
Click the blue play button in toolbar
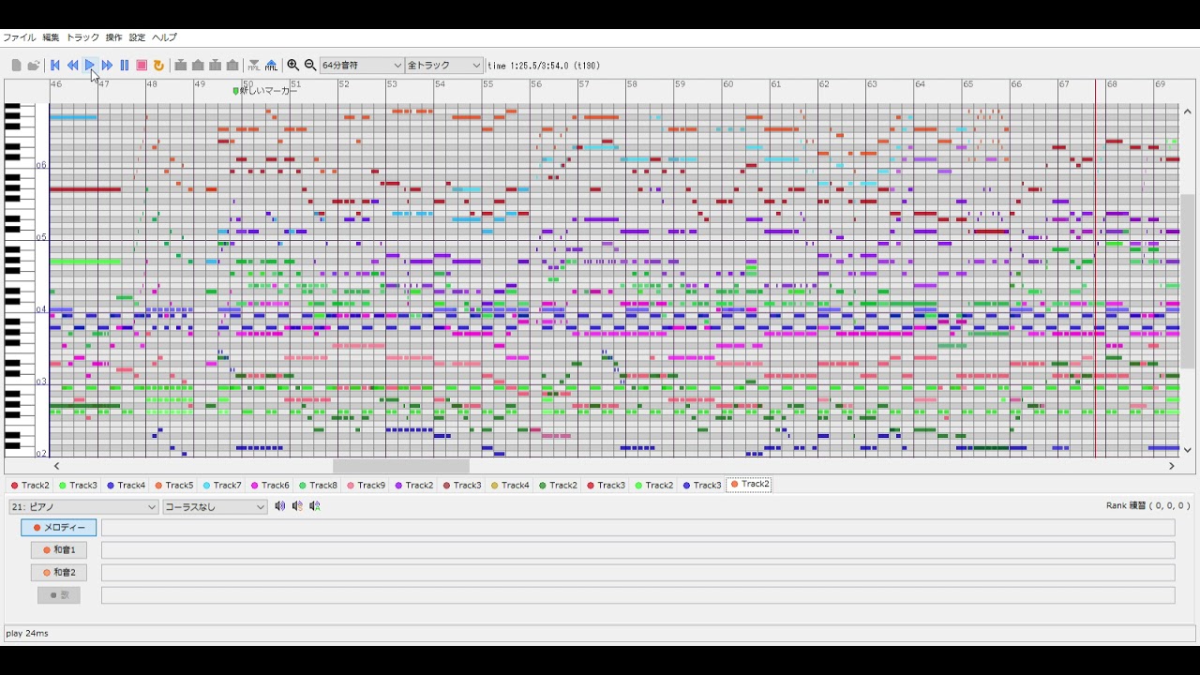pyautogui.click(x=90, y=66)
